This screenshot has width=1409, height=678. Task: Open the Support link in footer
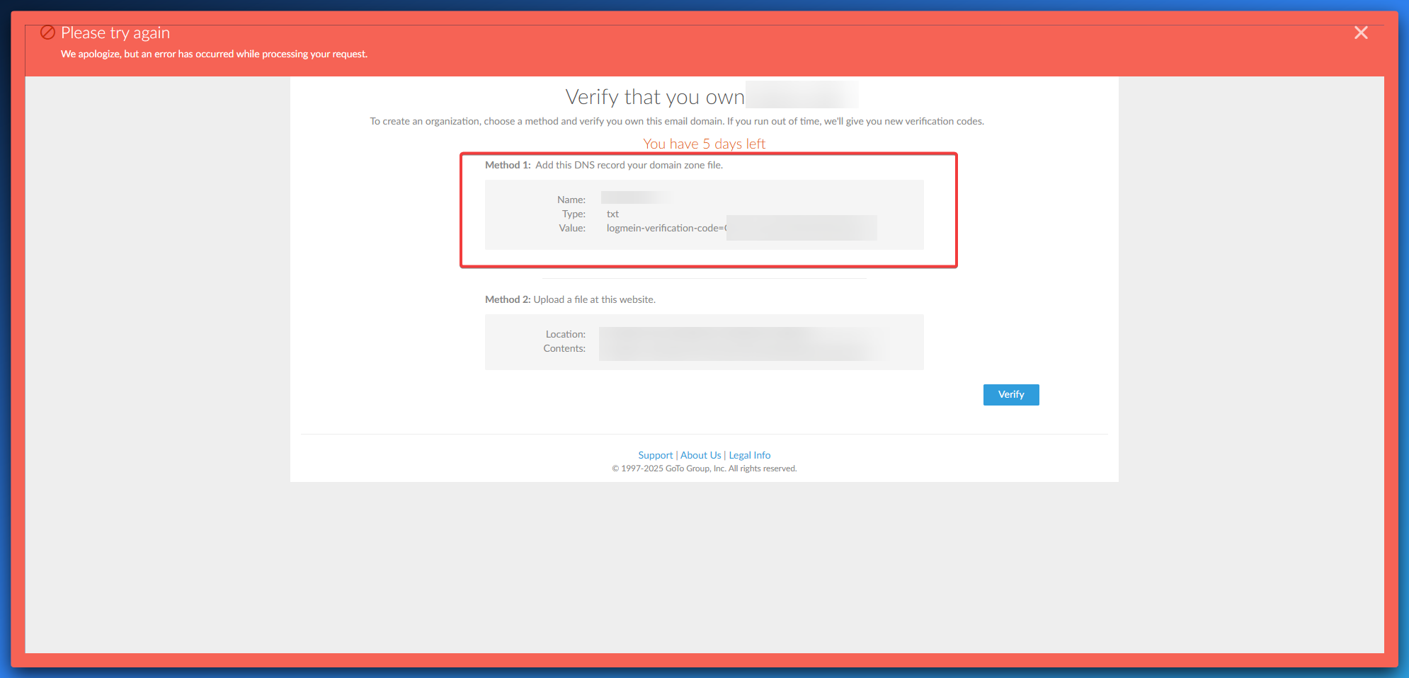click(655, 455)
